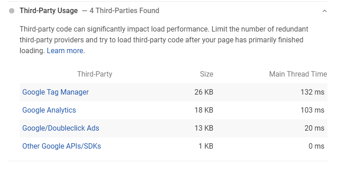This screenshot has width=344, height=177.
Task: Open the Learn more link
Action: [65, 51]
